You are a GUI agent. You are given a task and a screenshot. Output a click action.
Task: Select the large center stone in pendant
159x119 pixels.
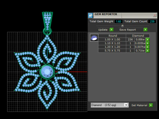click(47, 72)
